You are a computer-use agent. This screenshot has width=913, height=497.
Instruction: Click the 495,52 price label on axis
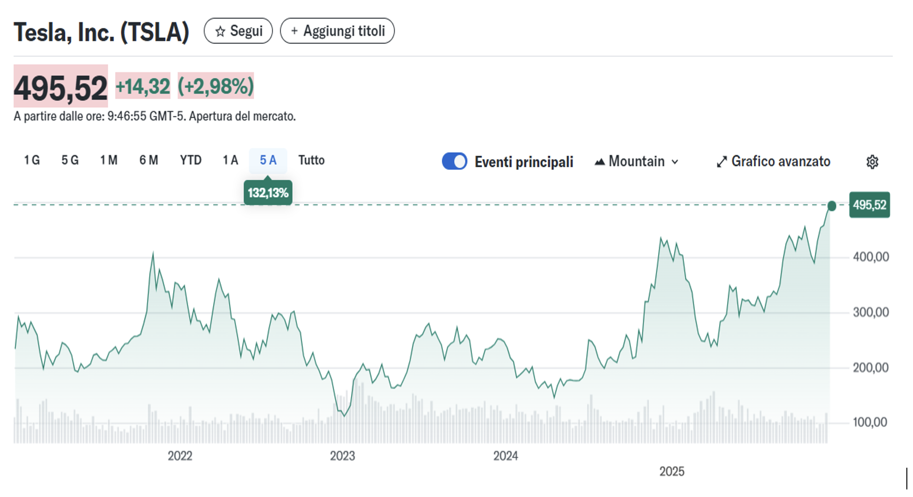pyautogui.click(x=869, y=205)
